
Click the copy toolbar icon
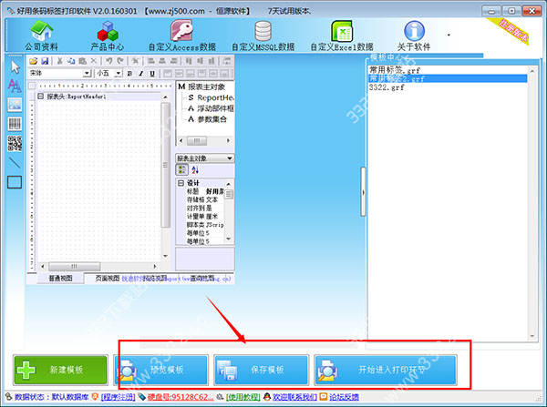pyautogui.click(x=71, y=61)
